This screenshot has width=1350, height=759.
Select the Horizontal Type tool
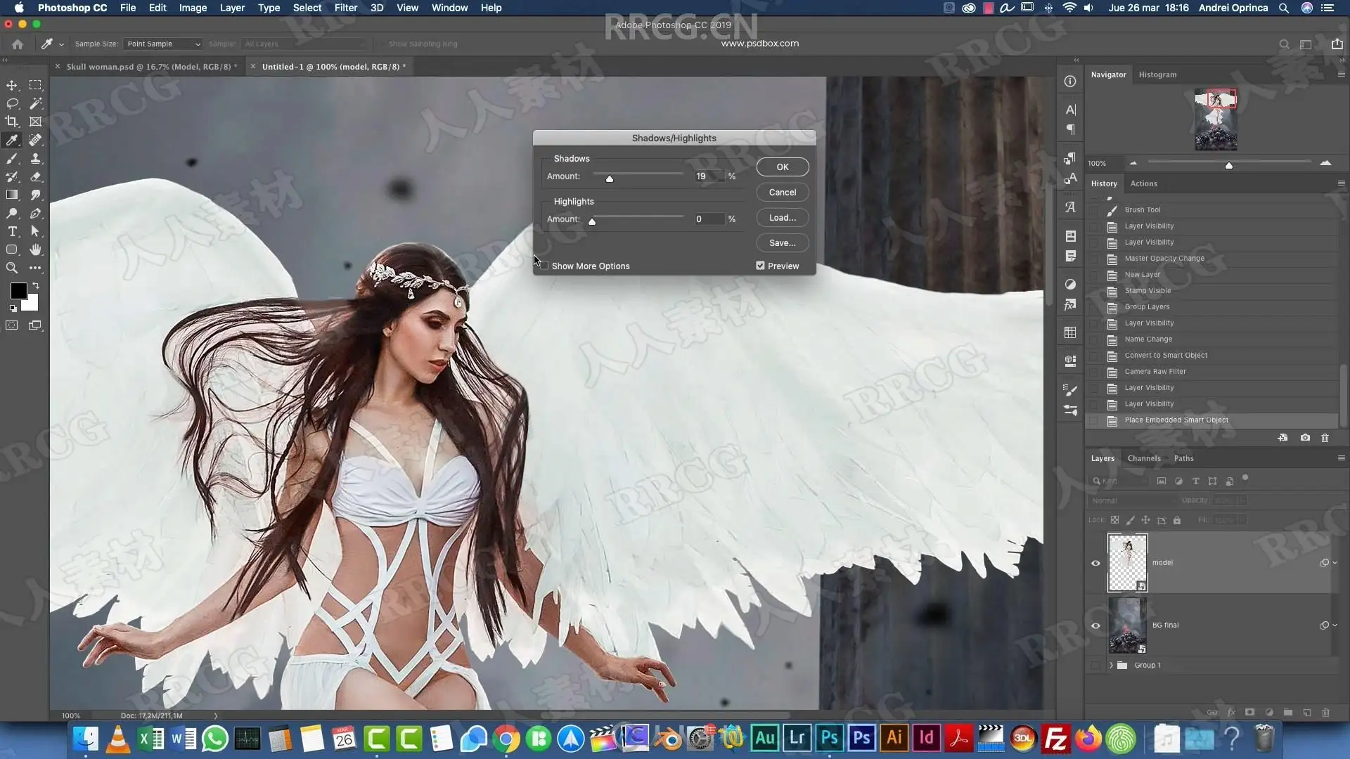12,231
